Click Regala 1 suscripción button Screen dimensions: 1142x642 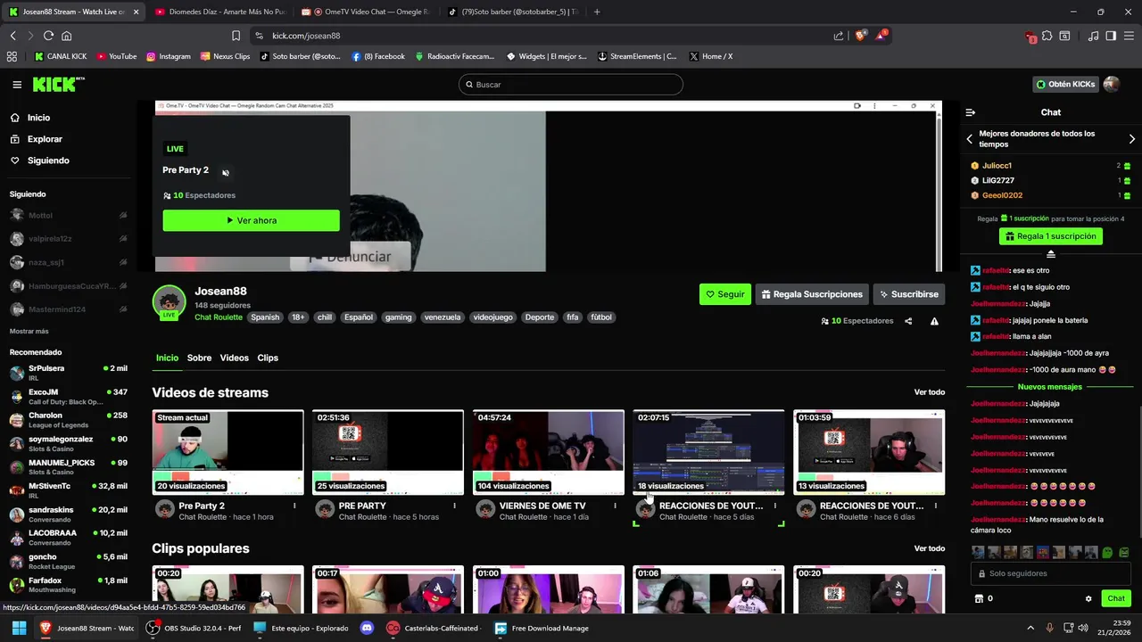click(x=1050, y=236)
